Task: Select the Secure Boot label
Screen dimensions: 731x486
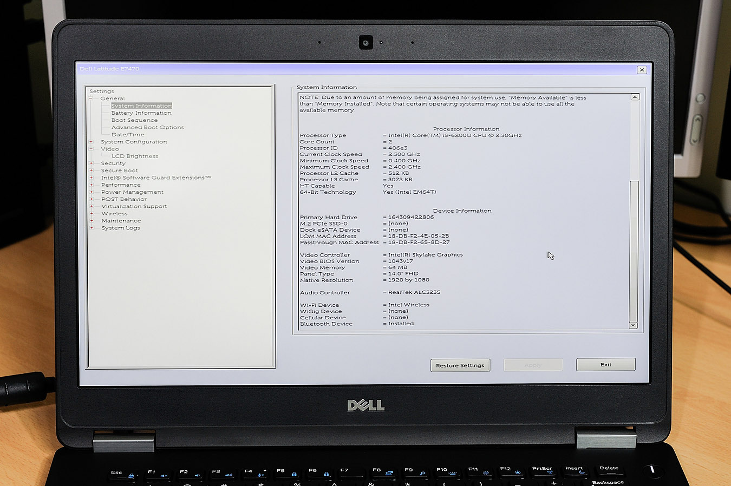Action: click(119, 170)
